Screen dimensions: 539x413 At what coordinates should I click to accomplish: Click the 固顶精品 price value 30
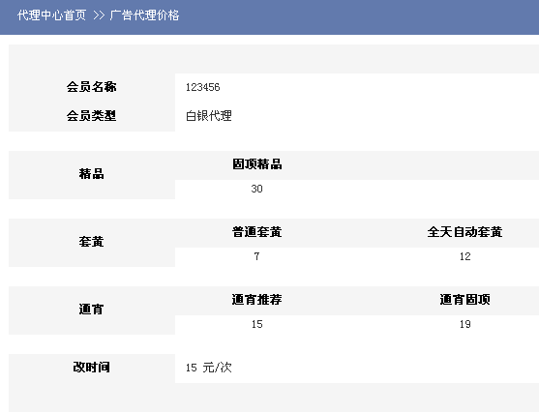(256, 189)
